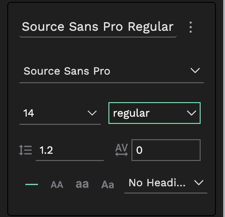The image size is (225, 217).
Task: Click the chevron in the regular weight box
Action: click(x=192, y=113)
